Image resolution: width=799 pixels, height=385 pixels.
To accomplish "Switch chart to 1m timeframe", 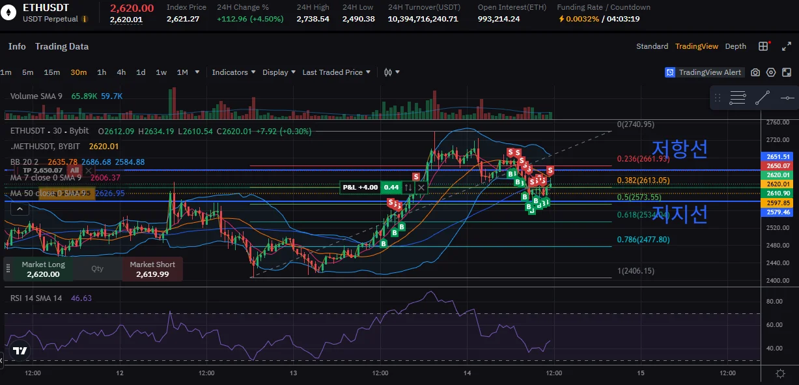I will [6, 72].
